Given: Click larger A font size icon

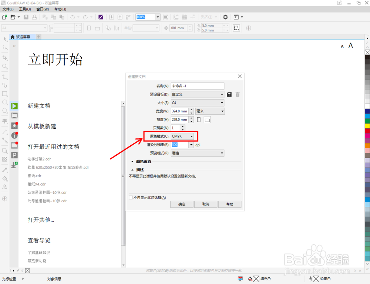Looking at the screenshot, I should click(x=351, y=45).
